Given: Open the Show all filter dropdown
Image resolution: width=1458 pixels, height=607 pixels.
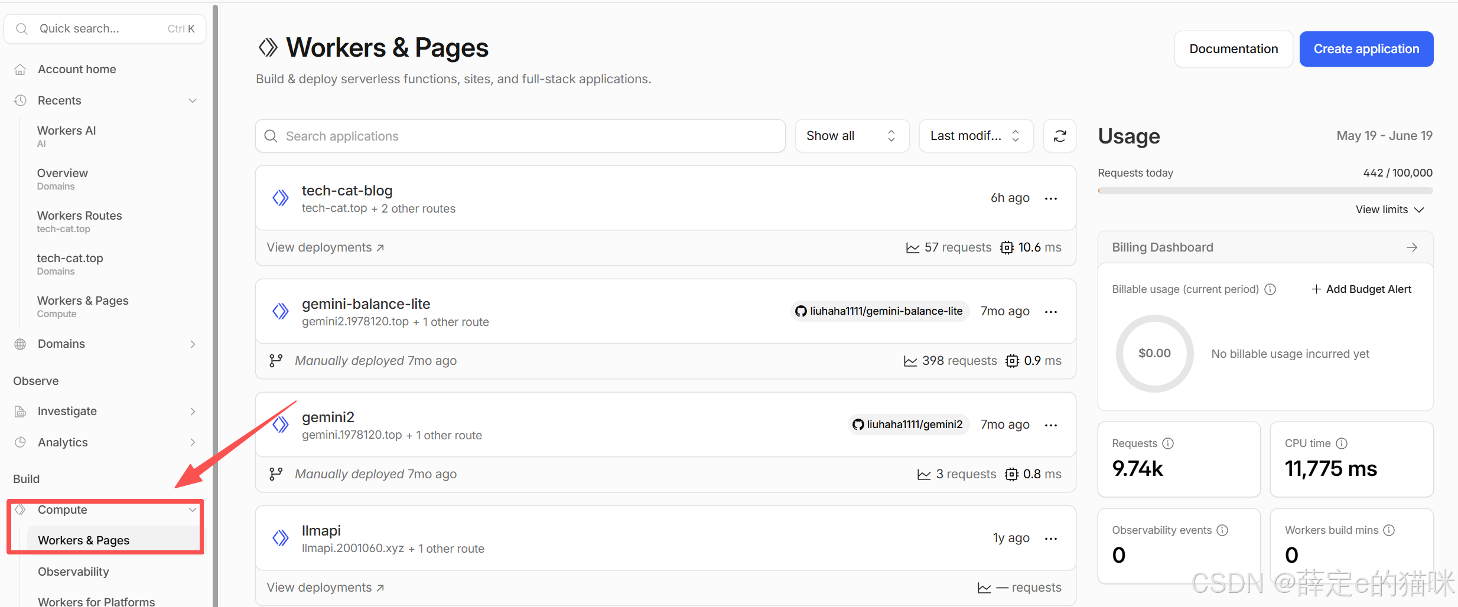Looking at the screenshot, I should pyautogui.click(x=852, y=136).
